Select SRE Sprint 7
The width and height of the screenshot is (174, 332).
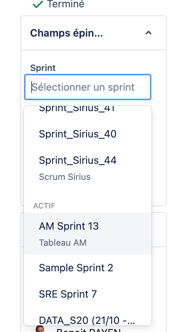click(x=88, y=294)
